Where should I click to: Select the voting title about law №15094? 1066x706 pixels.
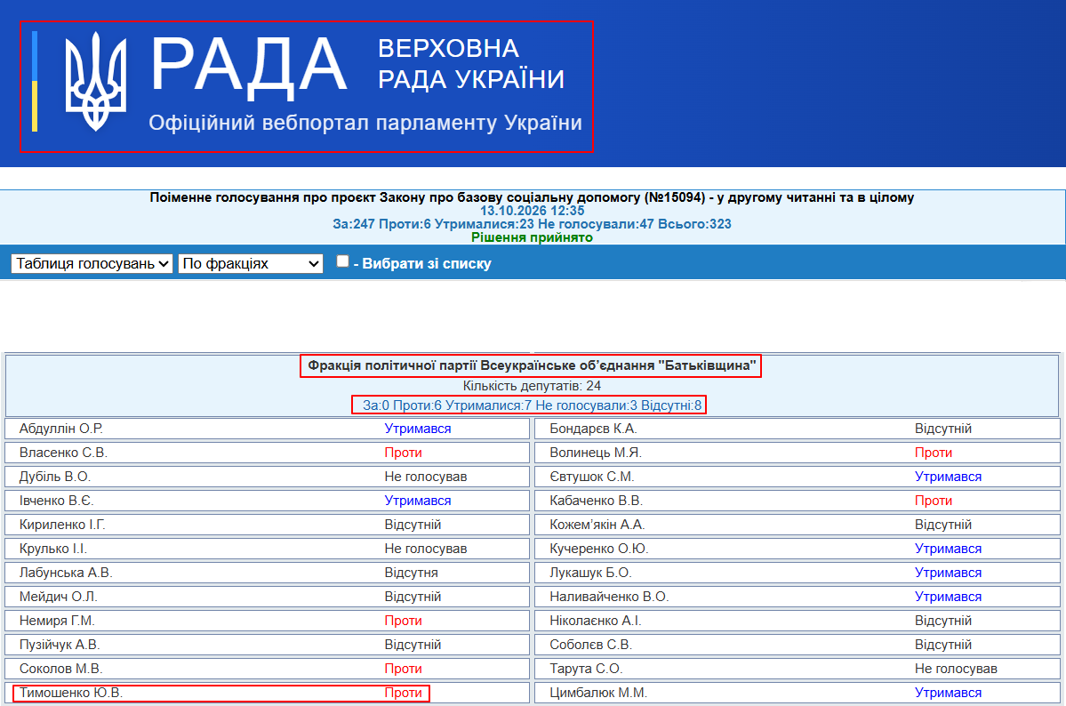pos(532,197)
